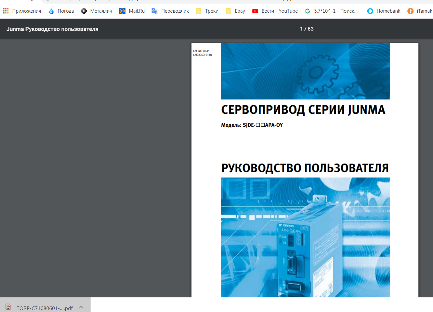Click the servo drive product photo
The image size is (433, 312).
pos(306,237)
